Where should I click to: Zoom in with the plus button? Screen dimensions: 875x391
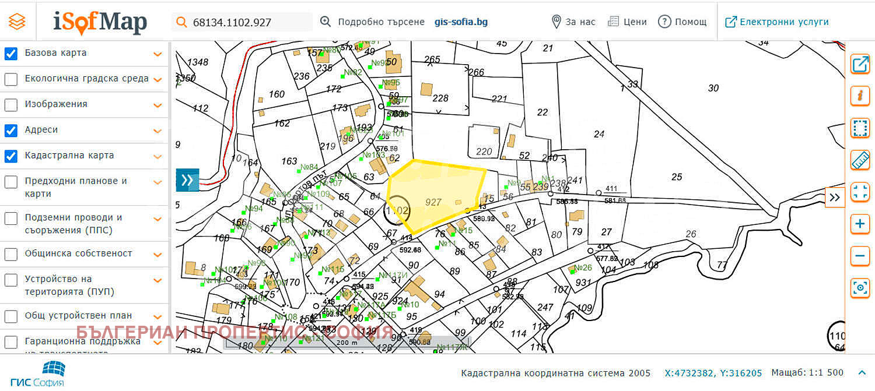click(860, 224)
